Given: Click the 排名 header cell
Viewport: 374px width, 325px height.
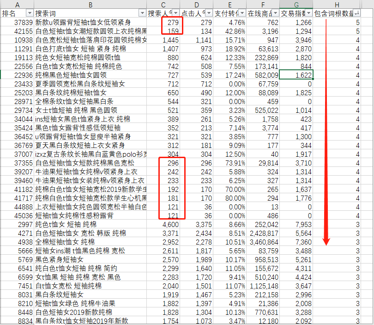Looking at the screenshot, I should (x=17, y=13).
